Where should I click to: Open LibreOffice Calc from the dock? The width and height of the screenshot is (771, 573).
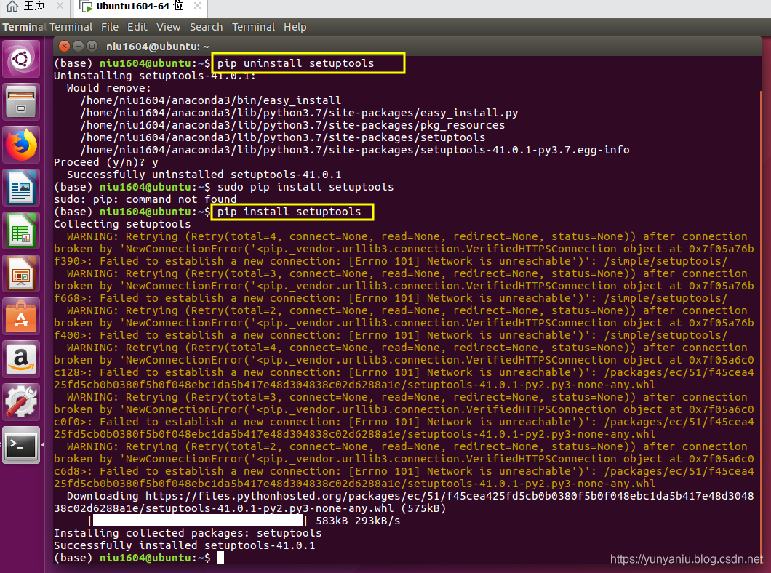21,231
